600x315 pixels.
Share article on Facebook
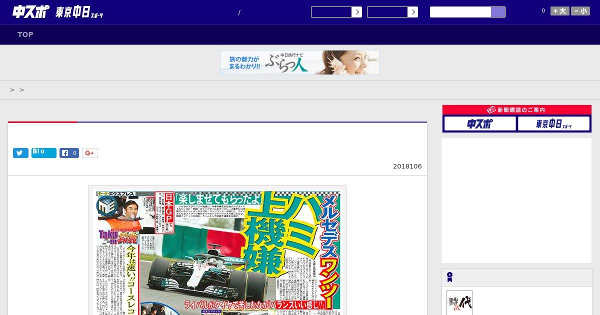69,153
